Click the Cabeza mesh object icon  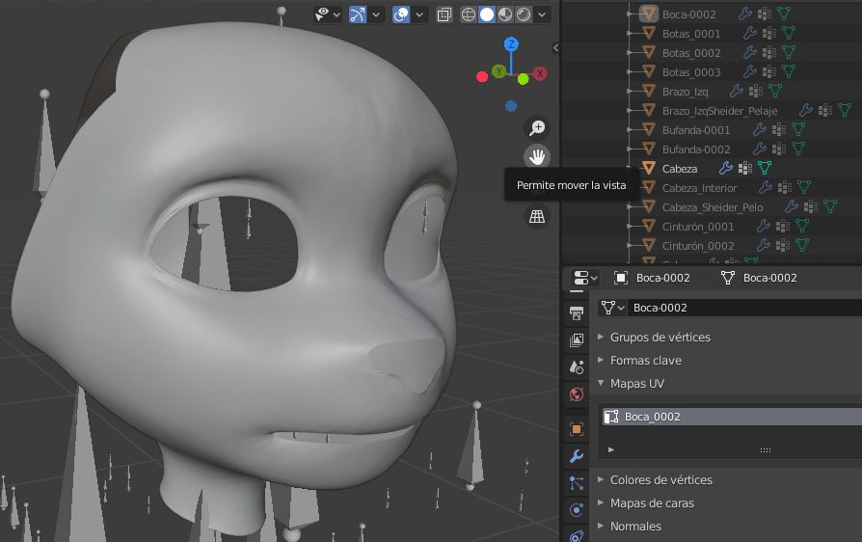649,168
